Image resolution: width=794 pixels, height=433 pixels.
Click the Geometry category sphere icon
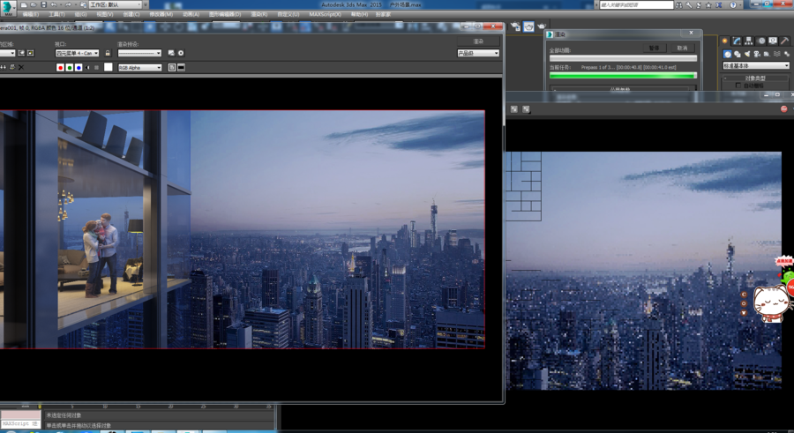[728, 54]
